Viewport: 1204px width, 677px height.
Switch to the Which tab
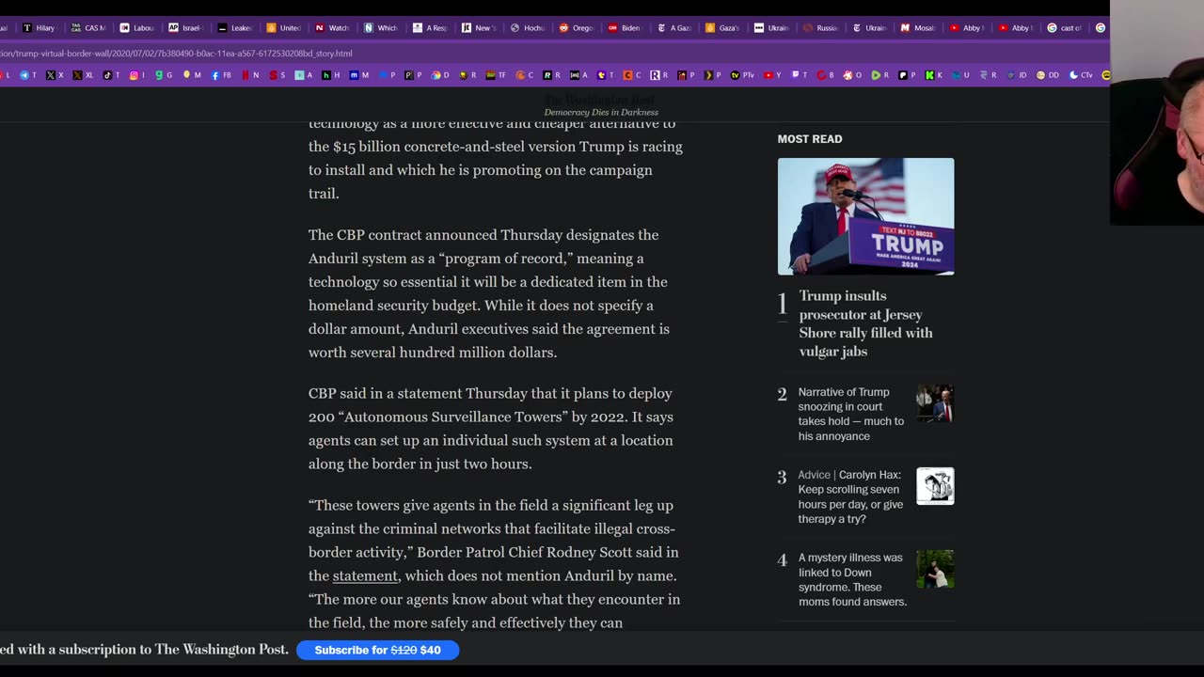tap(382, 28)
